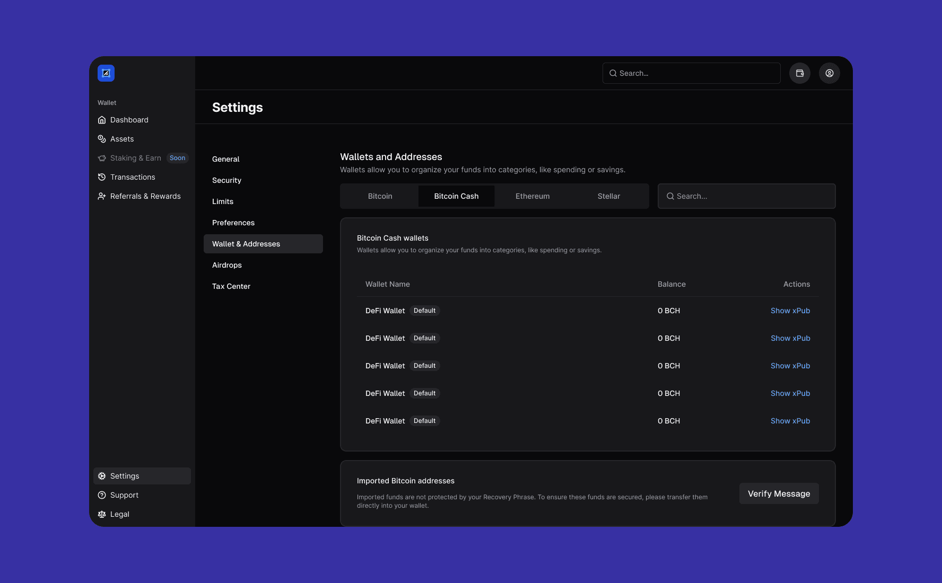Select the Assets icon in the sidebar
This screenshot has height=583, width=942.
[x=102, y=138]
